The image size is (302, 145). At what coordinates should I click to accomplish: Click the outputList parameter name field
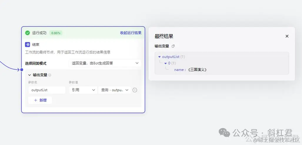[x=47, y=90]
